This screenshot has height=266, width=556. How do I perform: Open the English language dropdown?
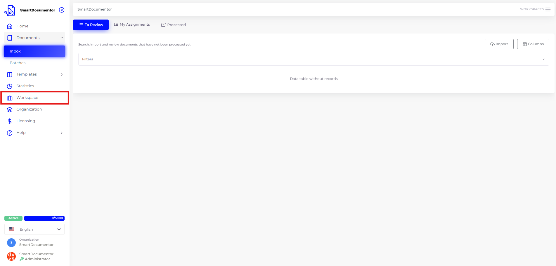click(x=34, y=230)
